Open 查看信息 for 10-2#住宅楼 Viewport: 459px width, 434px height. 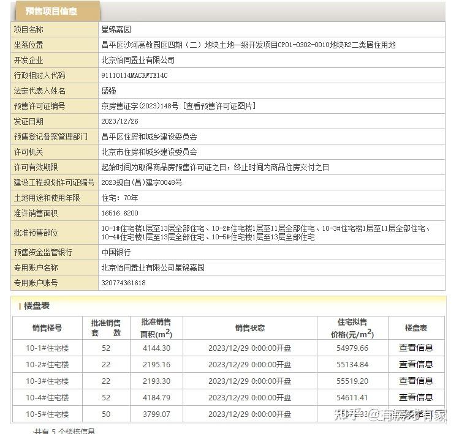click(415, 364)
